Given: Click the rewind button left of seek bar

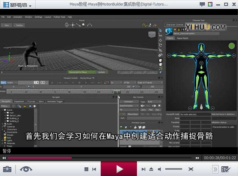Looking at the screenshot, I should tap(4, 158).
